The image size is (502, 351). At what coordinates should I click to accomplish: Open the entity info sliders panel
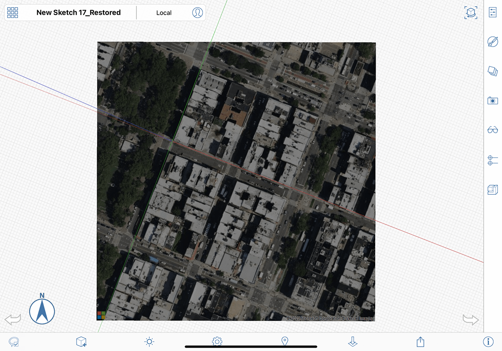click(493, 13)
